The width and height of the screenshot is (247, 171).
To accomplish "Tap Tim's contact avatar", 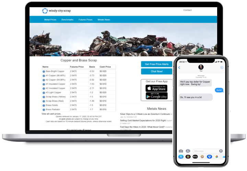I will click(x=201, y=67).
